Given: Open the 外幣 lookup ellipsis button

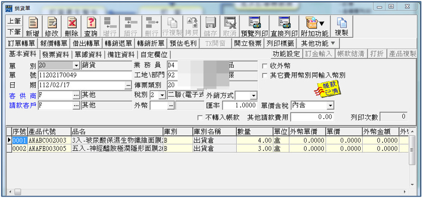Looking at the screenshot, I should coord(171,106).
